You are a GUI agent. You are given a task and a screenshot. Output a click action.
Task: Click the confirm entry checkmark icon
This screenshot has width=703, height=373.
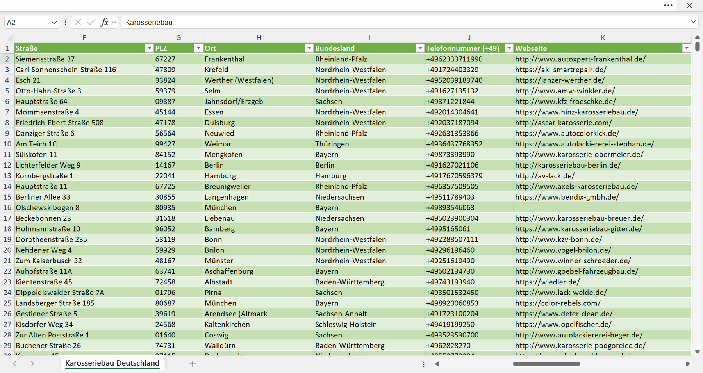click(x=91, y=22)
